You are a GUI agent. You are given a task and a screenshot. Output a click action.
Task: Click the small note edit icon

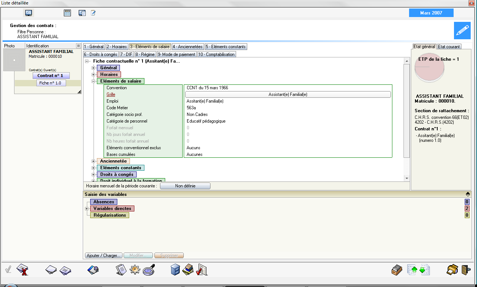pyautogui.click(x=94, y=13)
